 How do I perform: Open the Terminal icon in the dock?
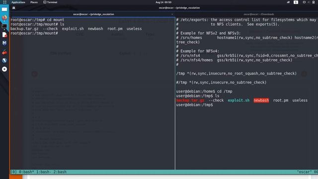[x=4, y=26]
